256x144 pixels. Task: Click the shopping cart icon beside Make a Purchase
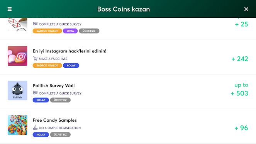coord(35,59)
